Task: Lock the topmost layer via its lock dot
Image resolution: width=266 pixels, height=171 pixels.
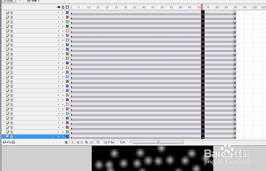Action: [63, 13]
